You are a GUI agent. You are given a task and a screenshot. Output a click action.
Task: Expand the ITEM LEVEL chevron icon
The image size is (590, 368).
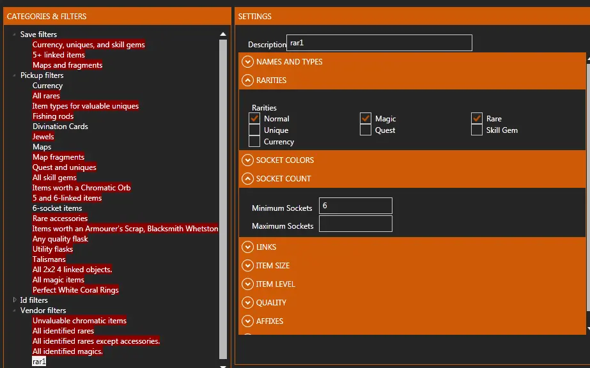tap(247, 284)
